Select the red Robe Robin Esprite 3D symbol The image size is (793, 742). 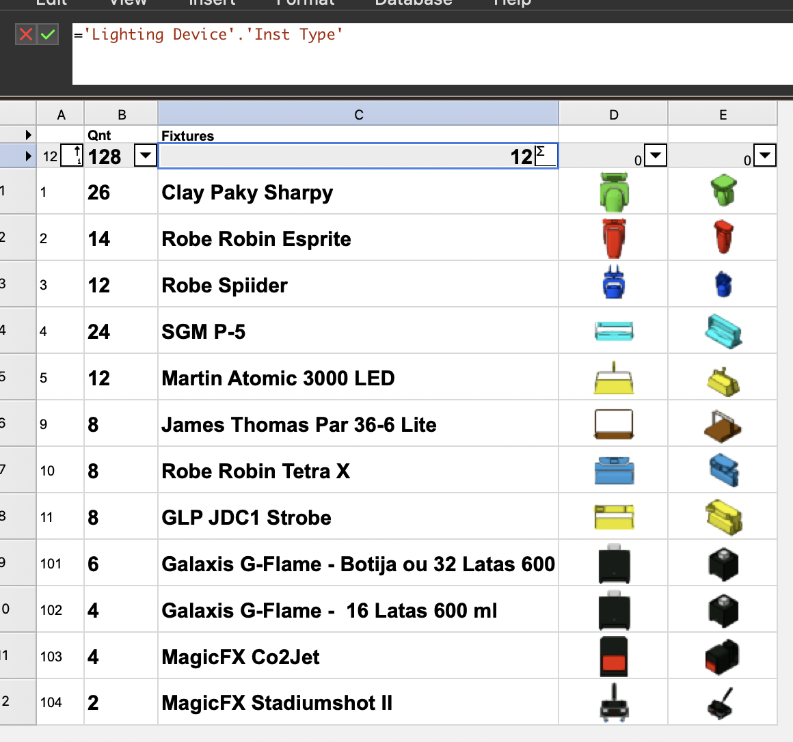pyautogui.click(x=723, y=237)
